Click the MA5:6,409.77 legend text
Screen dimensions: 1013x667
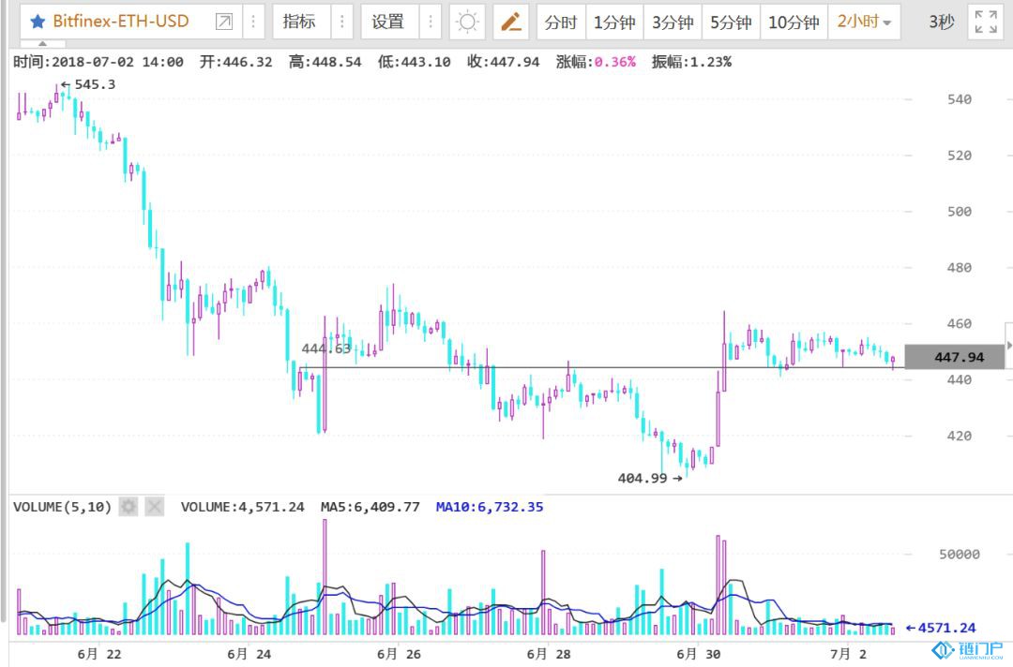pyautogui.click(x=370, y=507)
